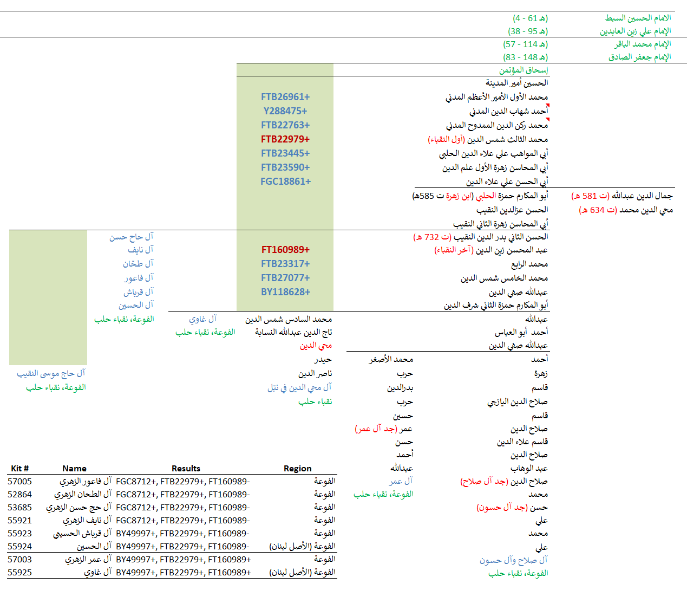The image size is (687, 590).
Task: Click the 'الامام الحسين السبط' name cell
Action: point(638,18)
